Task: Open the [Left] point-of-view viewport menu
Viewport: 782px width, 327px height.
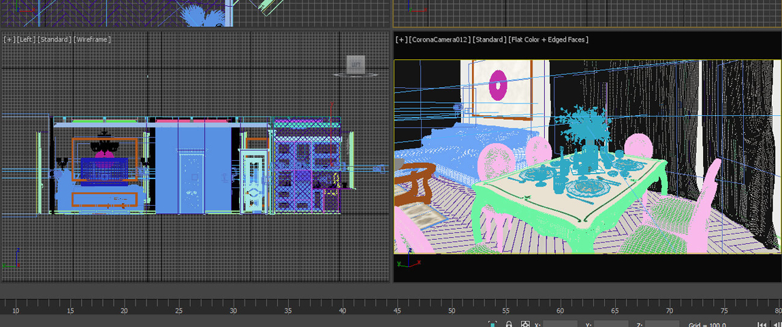Action: (x=26, y=40)
